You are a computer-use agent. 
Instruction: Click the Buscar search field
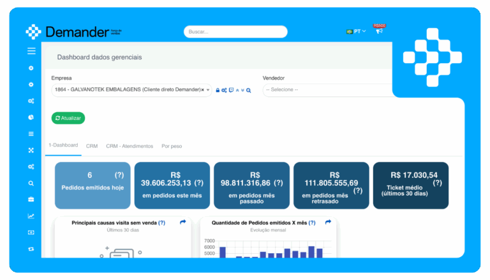pos(235,31)
